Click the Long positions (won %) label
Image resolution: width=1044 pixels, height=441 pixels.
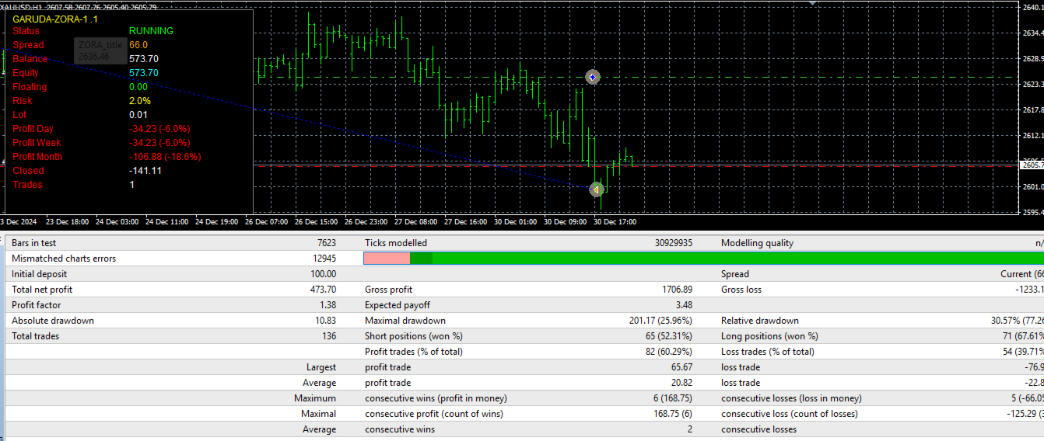point(769,336)
